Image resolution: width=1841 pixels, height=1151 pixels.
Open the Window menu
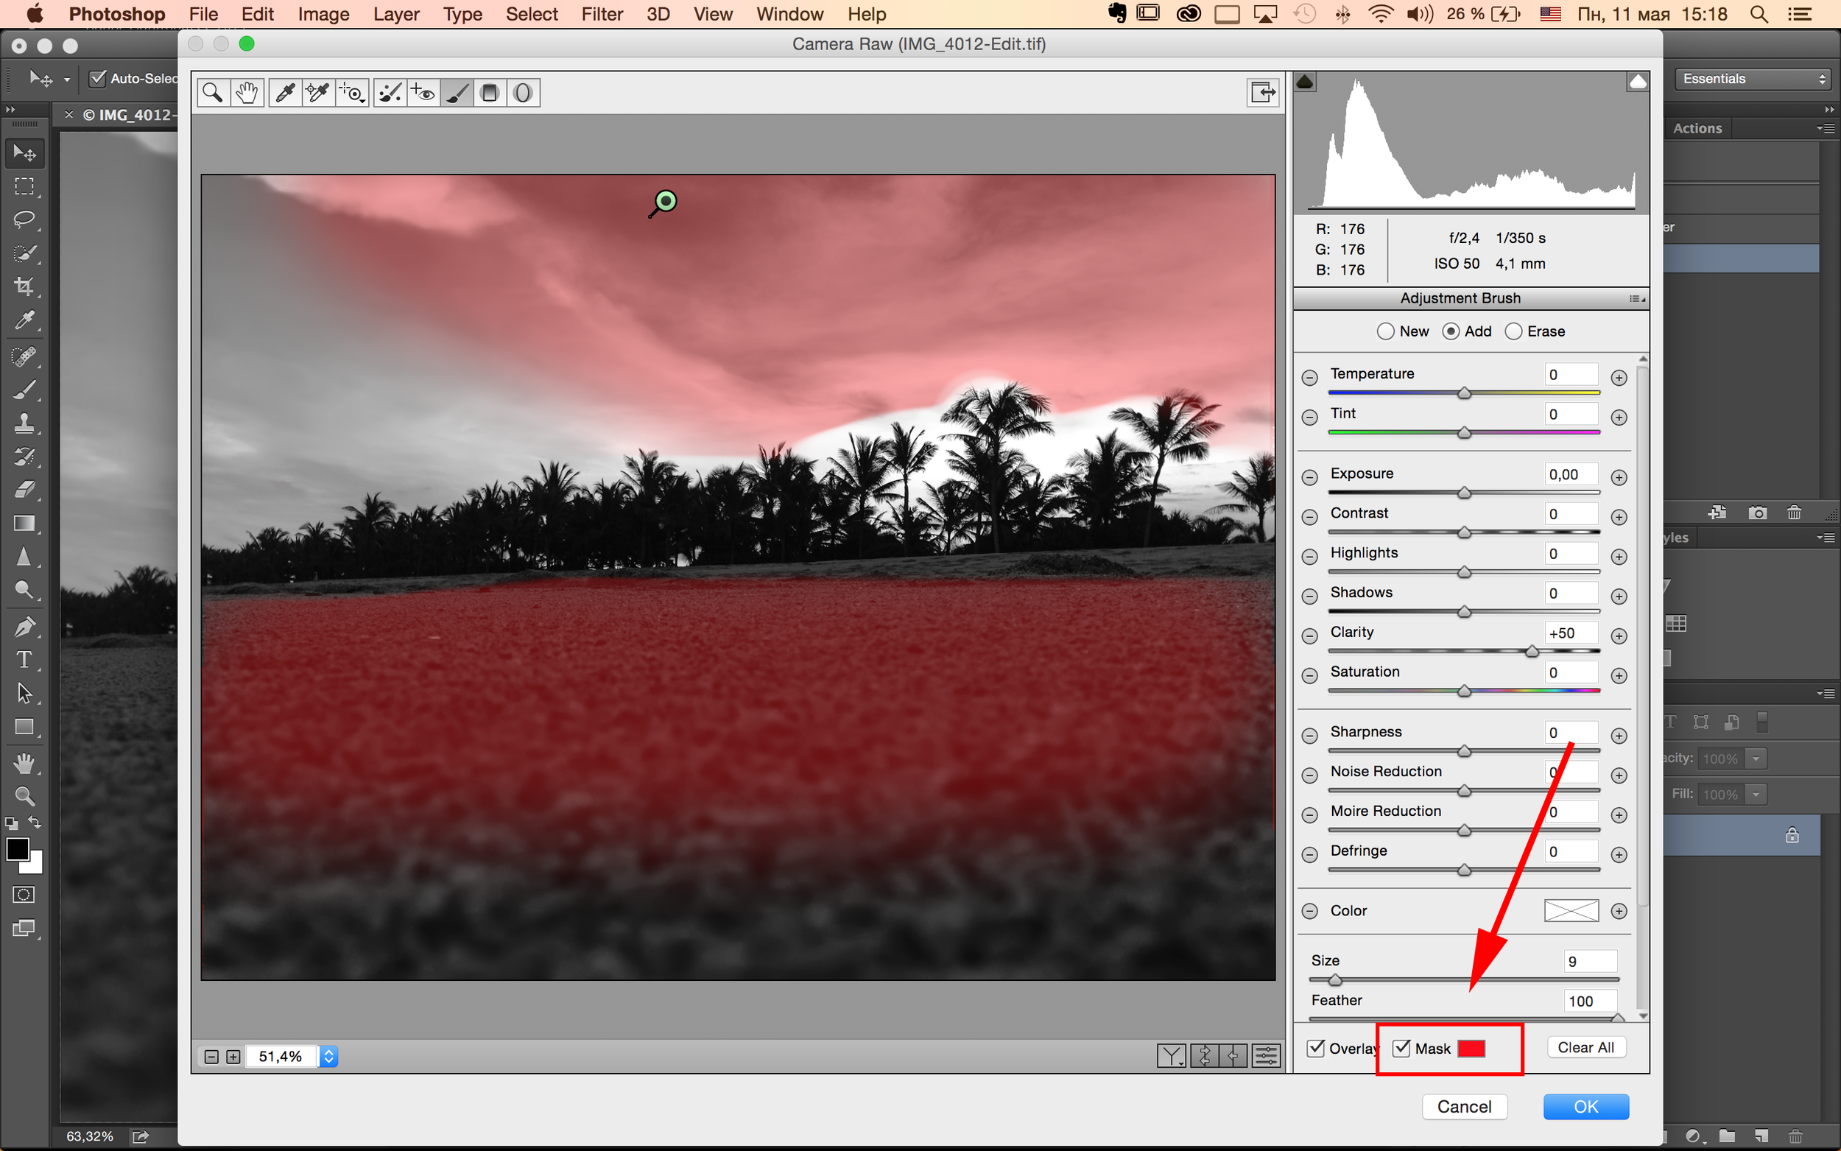(789, 14)
